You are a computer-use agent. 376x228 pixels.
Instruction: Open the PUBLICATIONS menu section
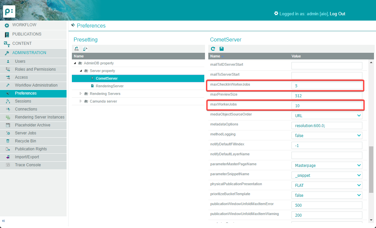[27, 34]
